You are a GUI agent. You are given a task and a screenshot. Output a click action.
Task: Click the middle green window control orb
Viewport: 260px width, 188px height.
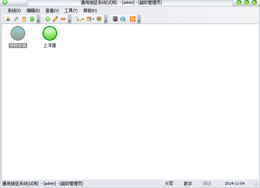247,2
